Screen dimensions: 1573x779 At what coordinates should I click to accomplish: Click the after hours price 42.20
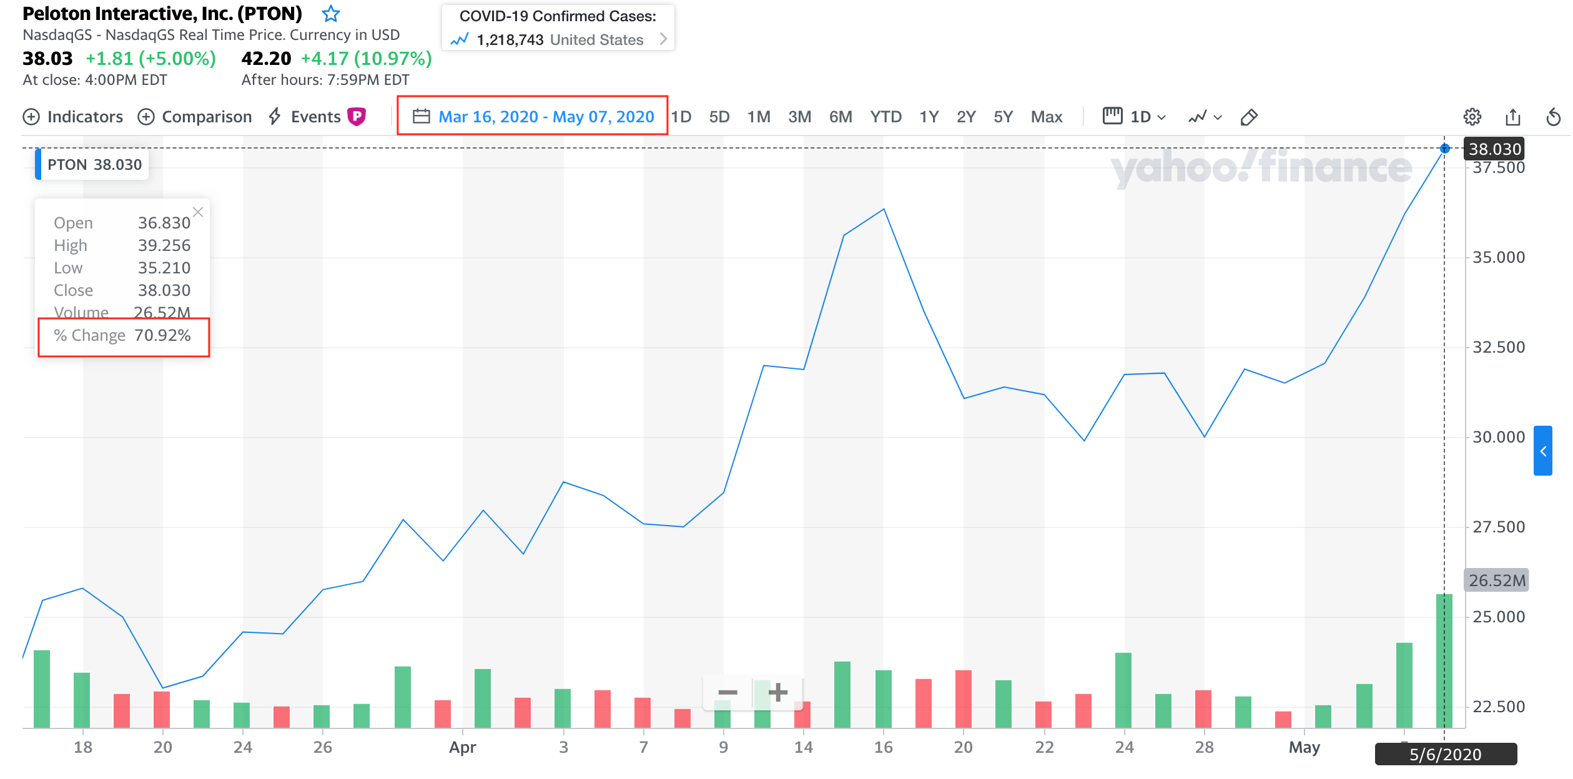(x=266, y=58)
